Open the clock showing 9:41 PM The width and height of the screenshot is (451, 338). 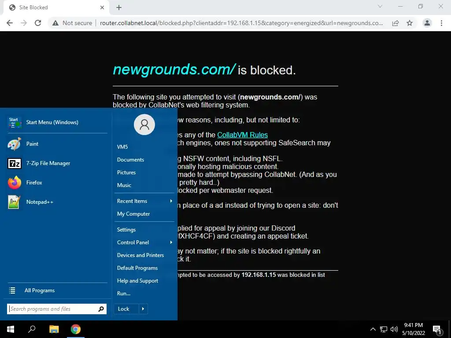pos(413,329)
